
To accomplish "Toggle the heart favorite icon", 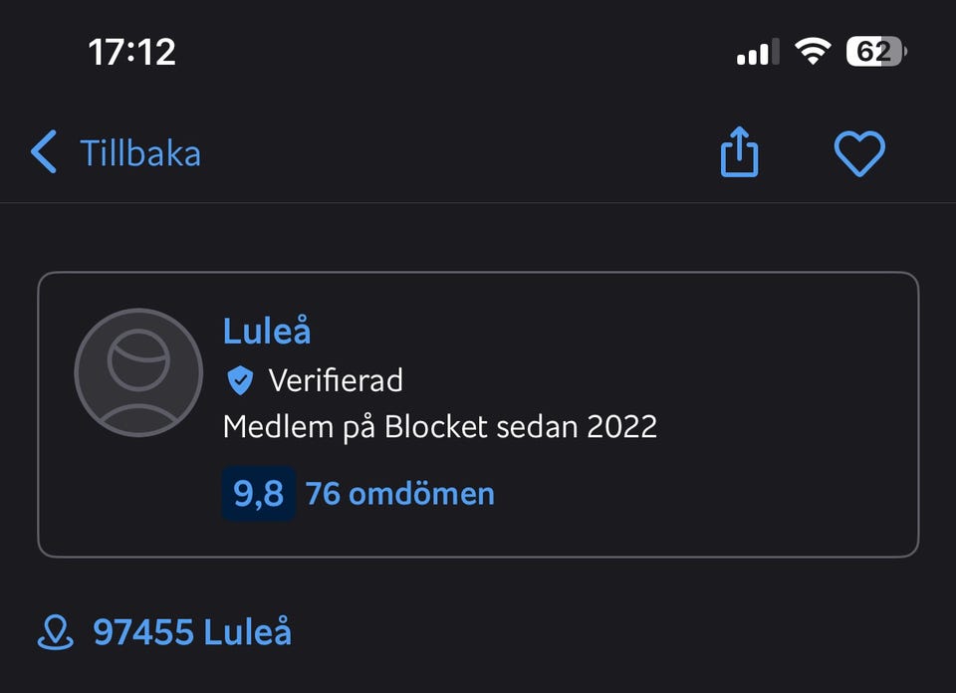I will [x=858, y=154].
